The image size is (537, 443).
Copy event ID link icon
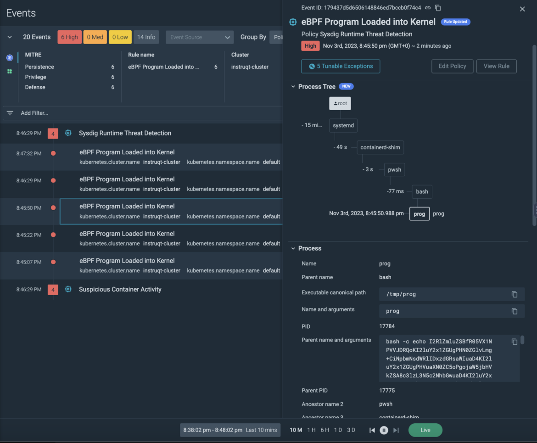[x=428, y=7]
